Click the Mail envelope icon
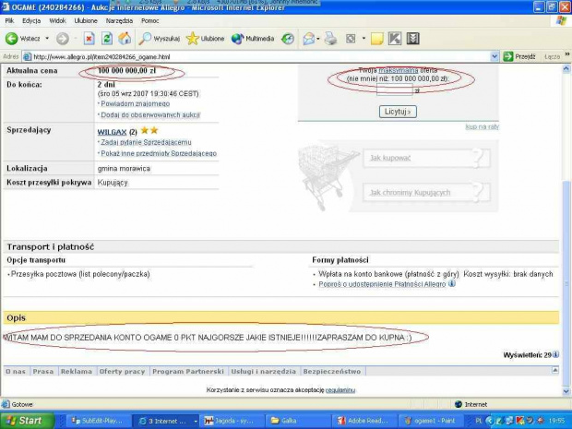Screen dimensions: 572x429 click(309, 39)
